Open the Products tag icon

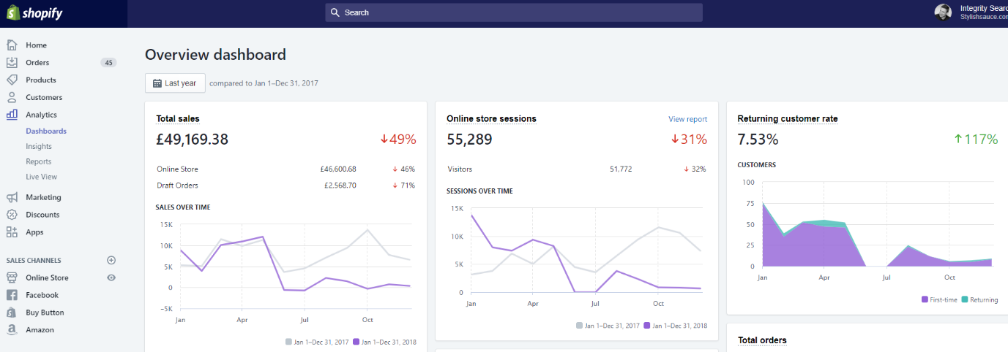[12, 80]
